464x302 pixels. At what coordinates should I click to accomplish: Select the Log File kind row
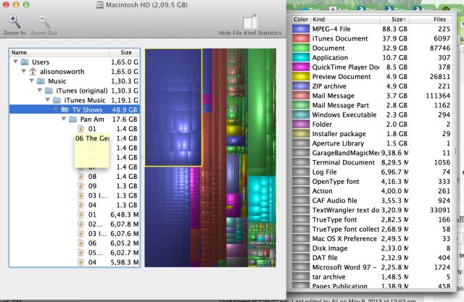pos(372,172)
